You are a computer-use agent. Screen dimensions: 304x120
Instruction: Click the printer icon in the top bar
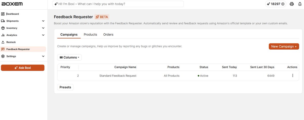click(292, 4)
